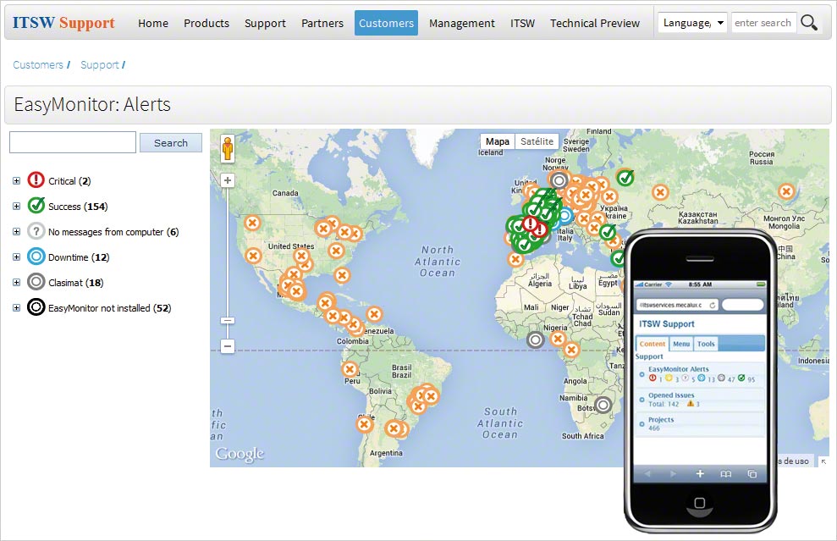Follow the Customers breadcrumb link
This screenshot has height=541, width=837.
pyautogui.click(x=38, y=64)
